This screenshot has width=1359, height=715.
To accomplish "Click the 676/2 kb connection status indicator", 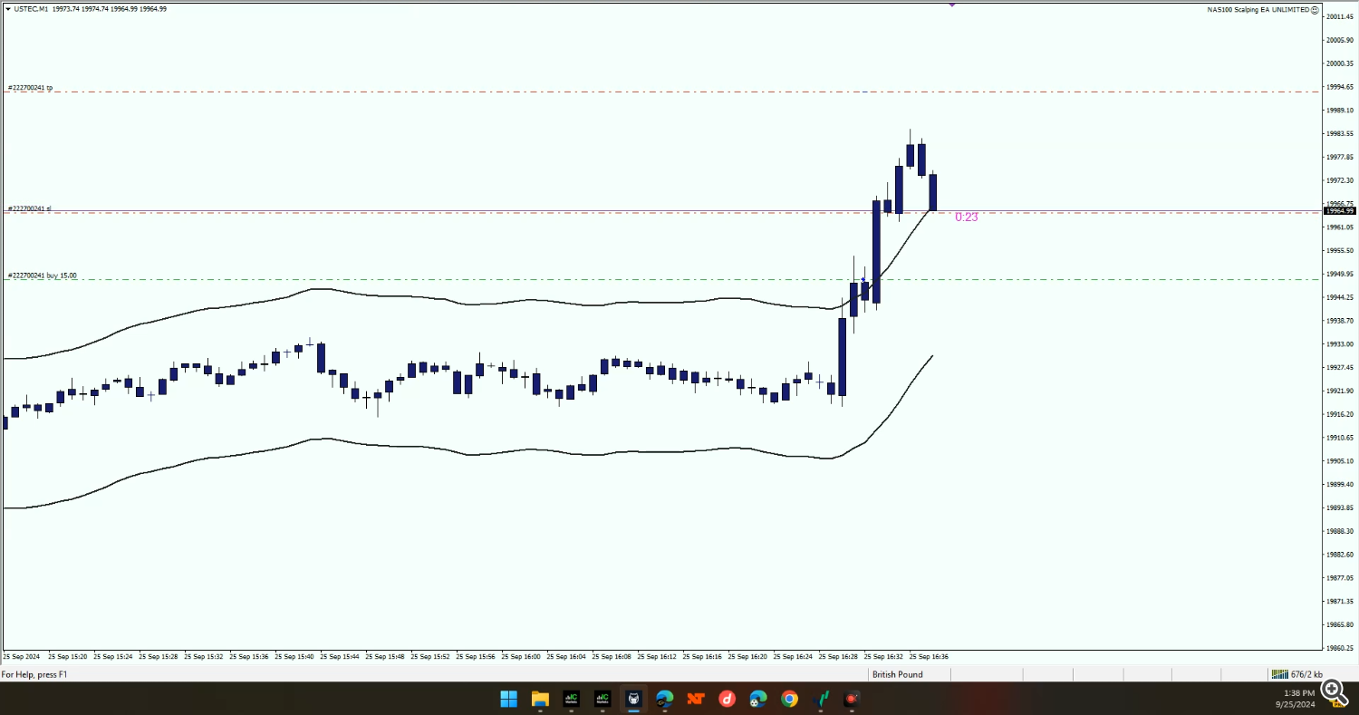I will [x=1296, y=674].
